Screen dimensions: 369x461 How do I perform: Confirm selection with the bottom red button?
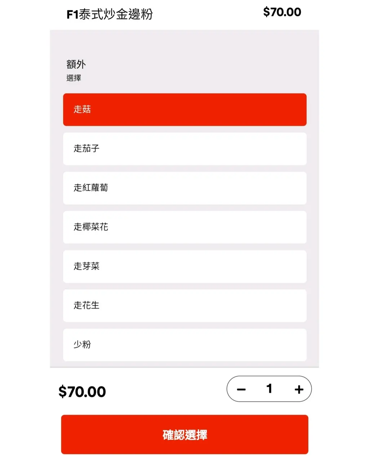184,434
